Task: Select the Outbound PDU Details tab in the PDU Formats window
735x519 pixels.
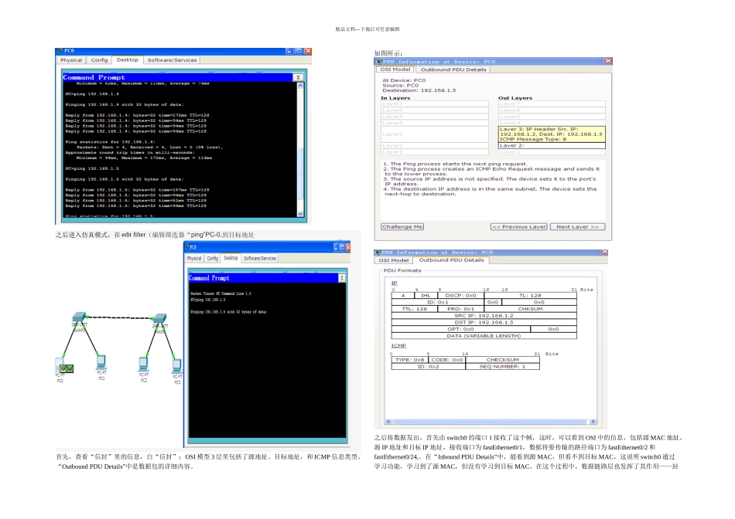Action: [451, 259]
